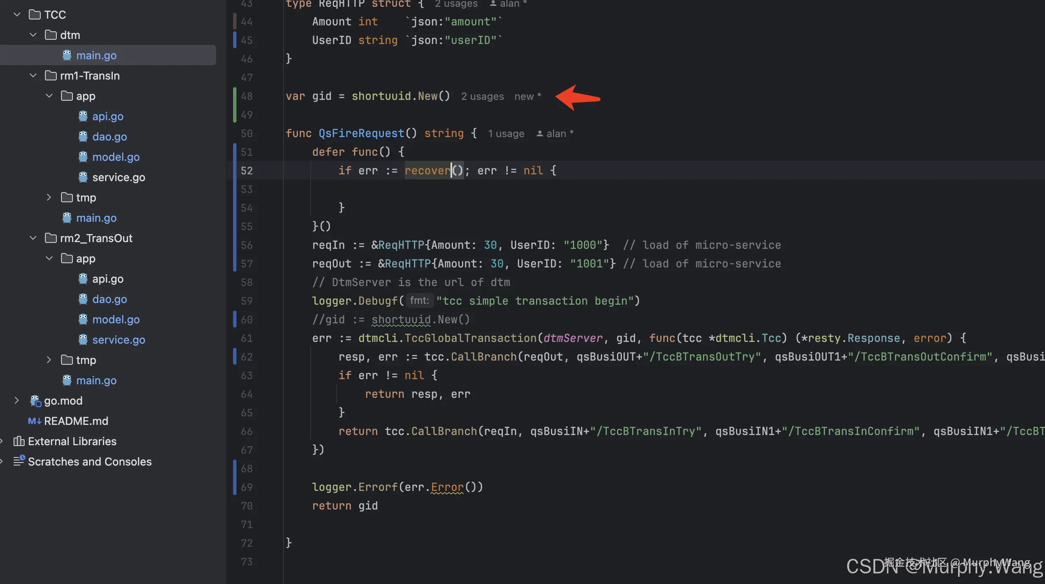This screenshot has width=1045, height=584.
Task: Open model.go under rm2_TransOut app
Action: coord(116,320)
